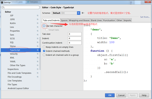This screenshot has width=152, height=99.
Task: Click the Tab size field
Action: click(x=75, y=34)
